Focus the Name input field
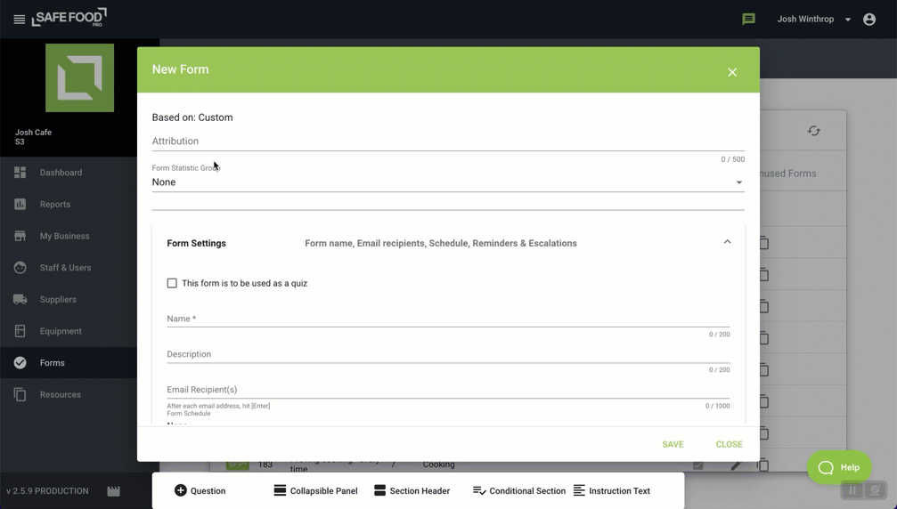The image size is (897, 509). pyautogui.click(x=448, y=319)
